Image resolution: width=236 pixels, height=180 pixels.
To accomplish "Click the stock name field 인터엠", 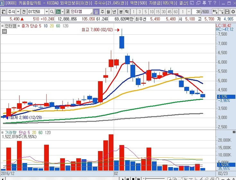I will 81,12.
